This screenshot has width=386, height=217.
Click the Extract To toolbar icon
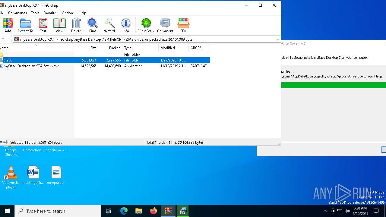tap(25, 25)
